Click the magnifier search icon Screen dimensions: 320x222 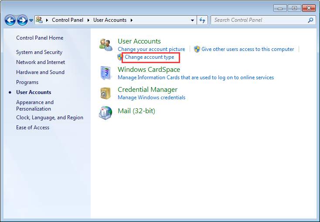[310, 20]
